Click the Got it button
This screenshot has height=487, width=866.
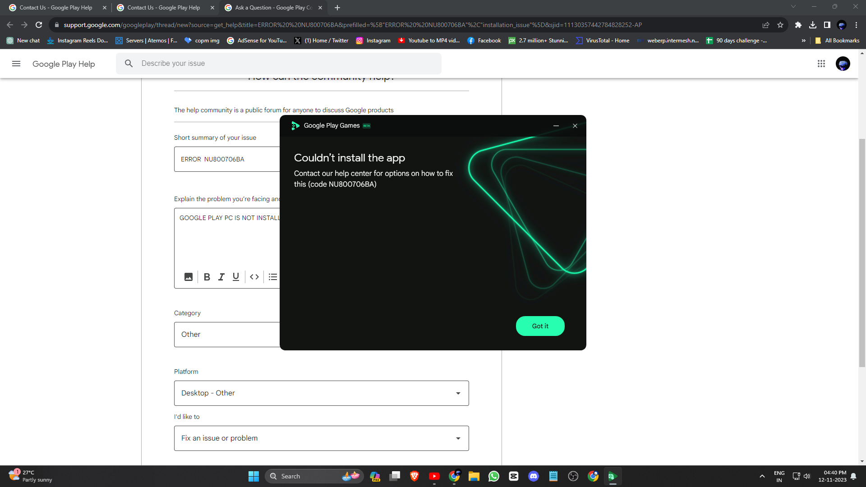540,326
